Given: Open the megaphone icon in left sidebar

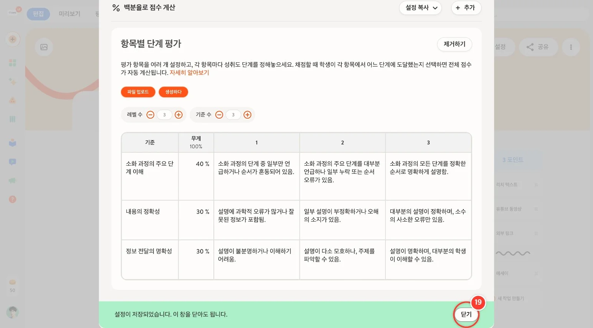Looking at the screenshot, I should (13, 180).
